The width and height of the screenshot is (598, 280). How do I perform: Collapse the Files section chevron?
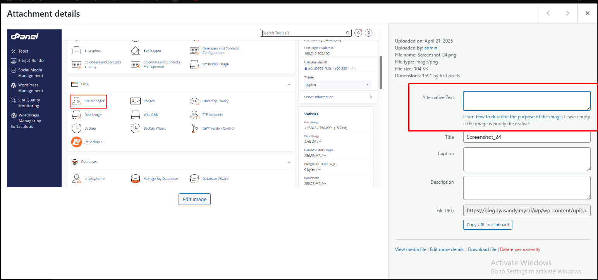coord(289,84)
